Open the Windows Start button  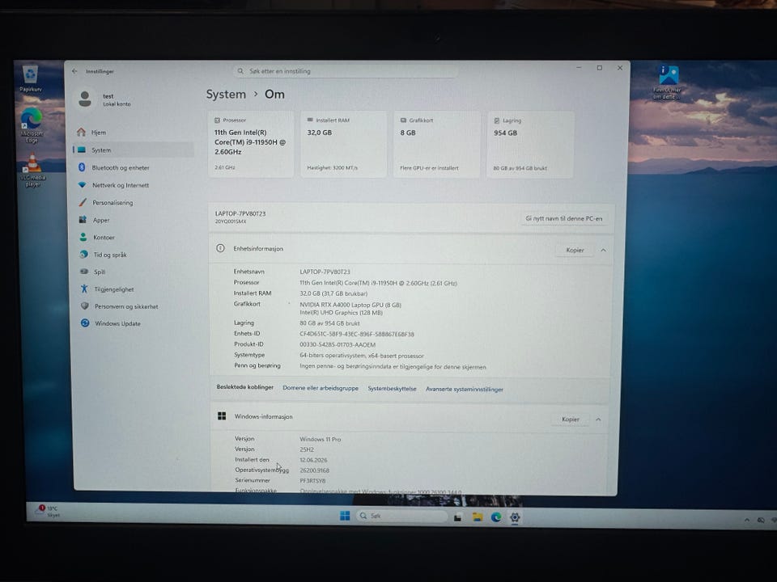coord(345,516)
